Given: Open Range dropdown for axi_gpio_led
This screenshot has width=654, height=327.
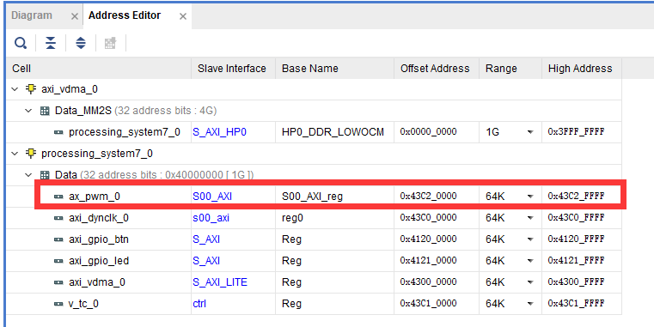Looking at the screenshot, I should [530, 261].
